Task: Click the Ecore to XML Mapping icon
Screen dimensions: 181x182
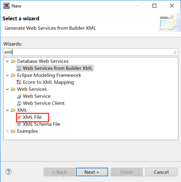Action: (x=19, y=82)
